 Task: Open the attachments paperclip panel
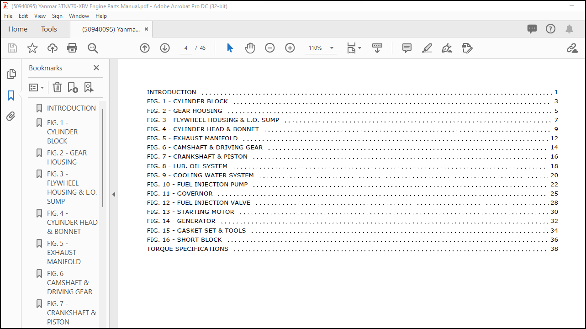tap(11, 117)
